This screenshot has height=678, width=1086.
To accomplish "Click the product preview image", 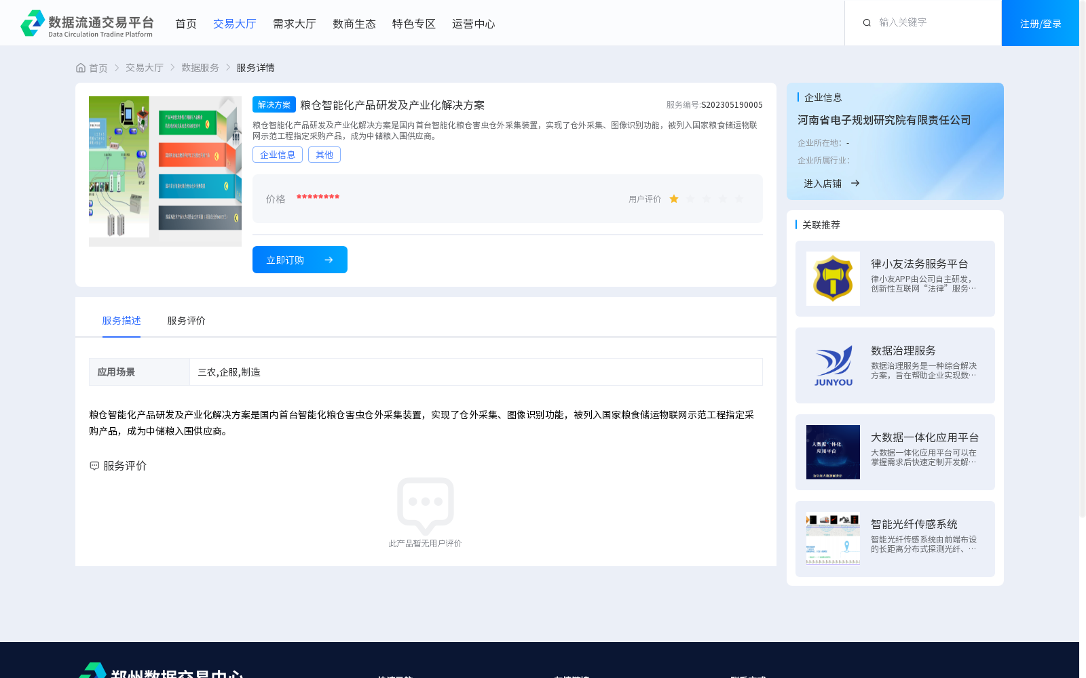I will [165, 172].
